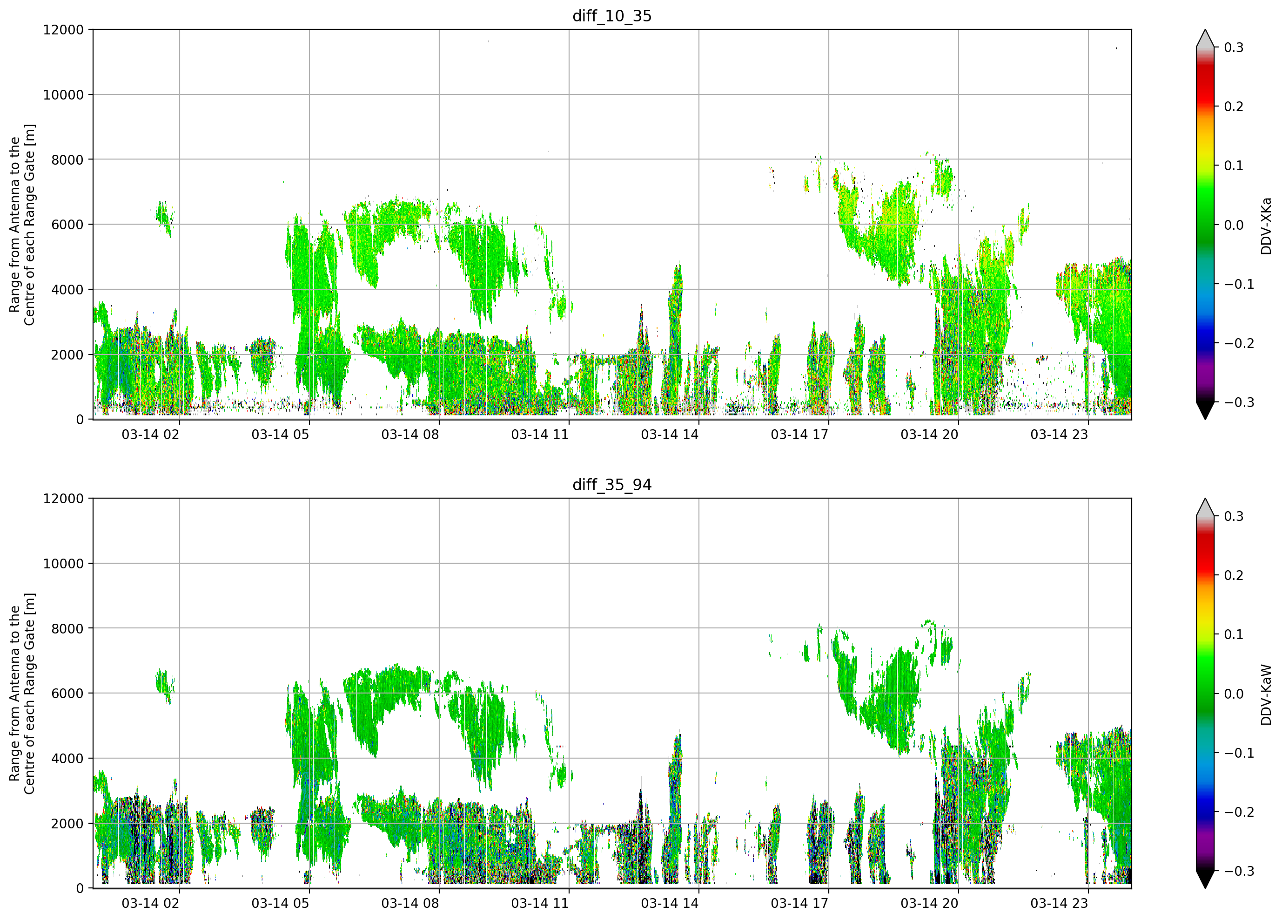Click 2000 tick on diff_35_94 y-axis

tap(67, 824)
